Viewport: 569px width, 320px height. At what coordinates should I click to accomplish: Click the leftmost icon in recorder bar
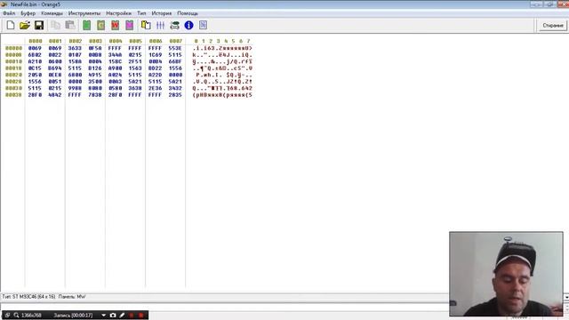[8, 316]
